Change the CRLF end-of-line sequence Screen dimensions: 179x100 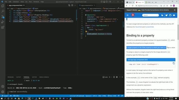click(100, 96)
